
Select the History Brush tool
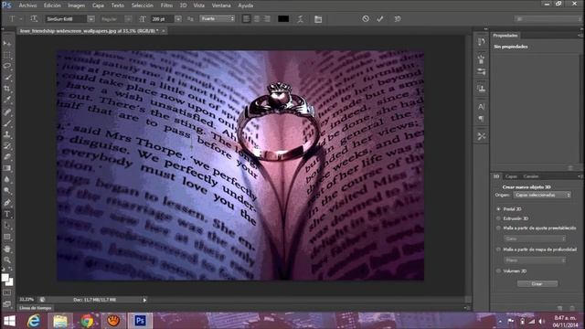coord(7,145)
